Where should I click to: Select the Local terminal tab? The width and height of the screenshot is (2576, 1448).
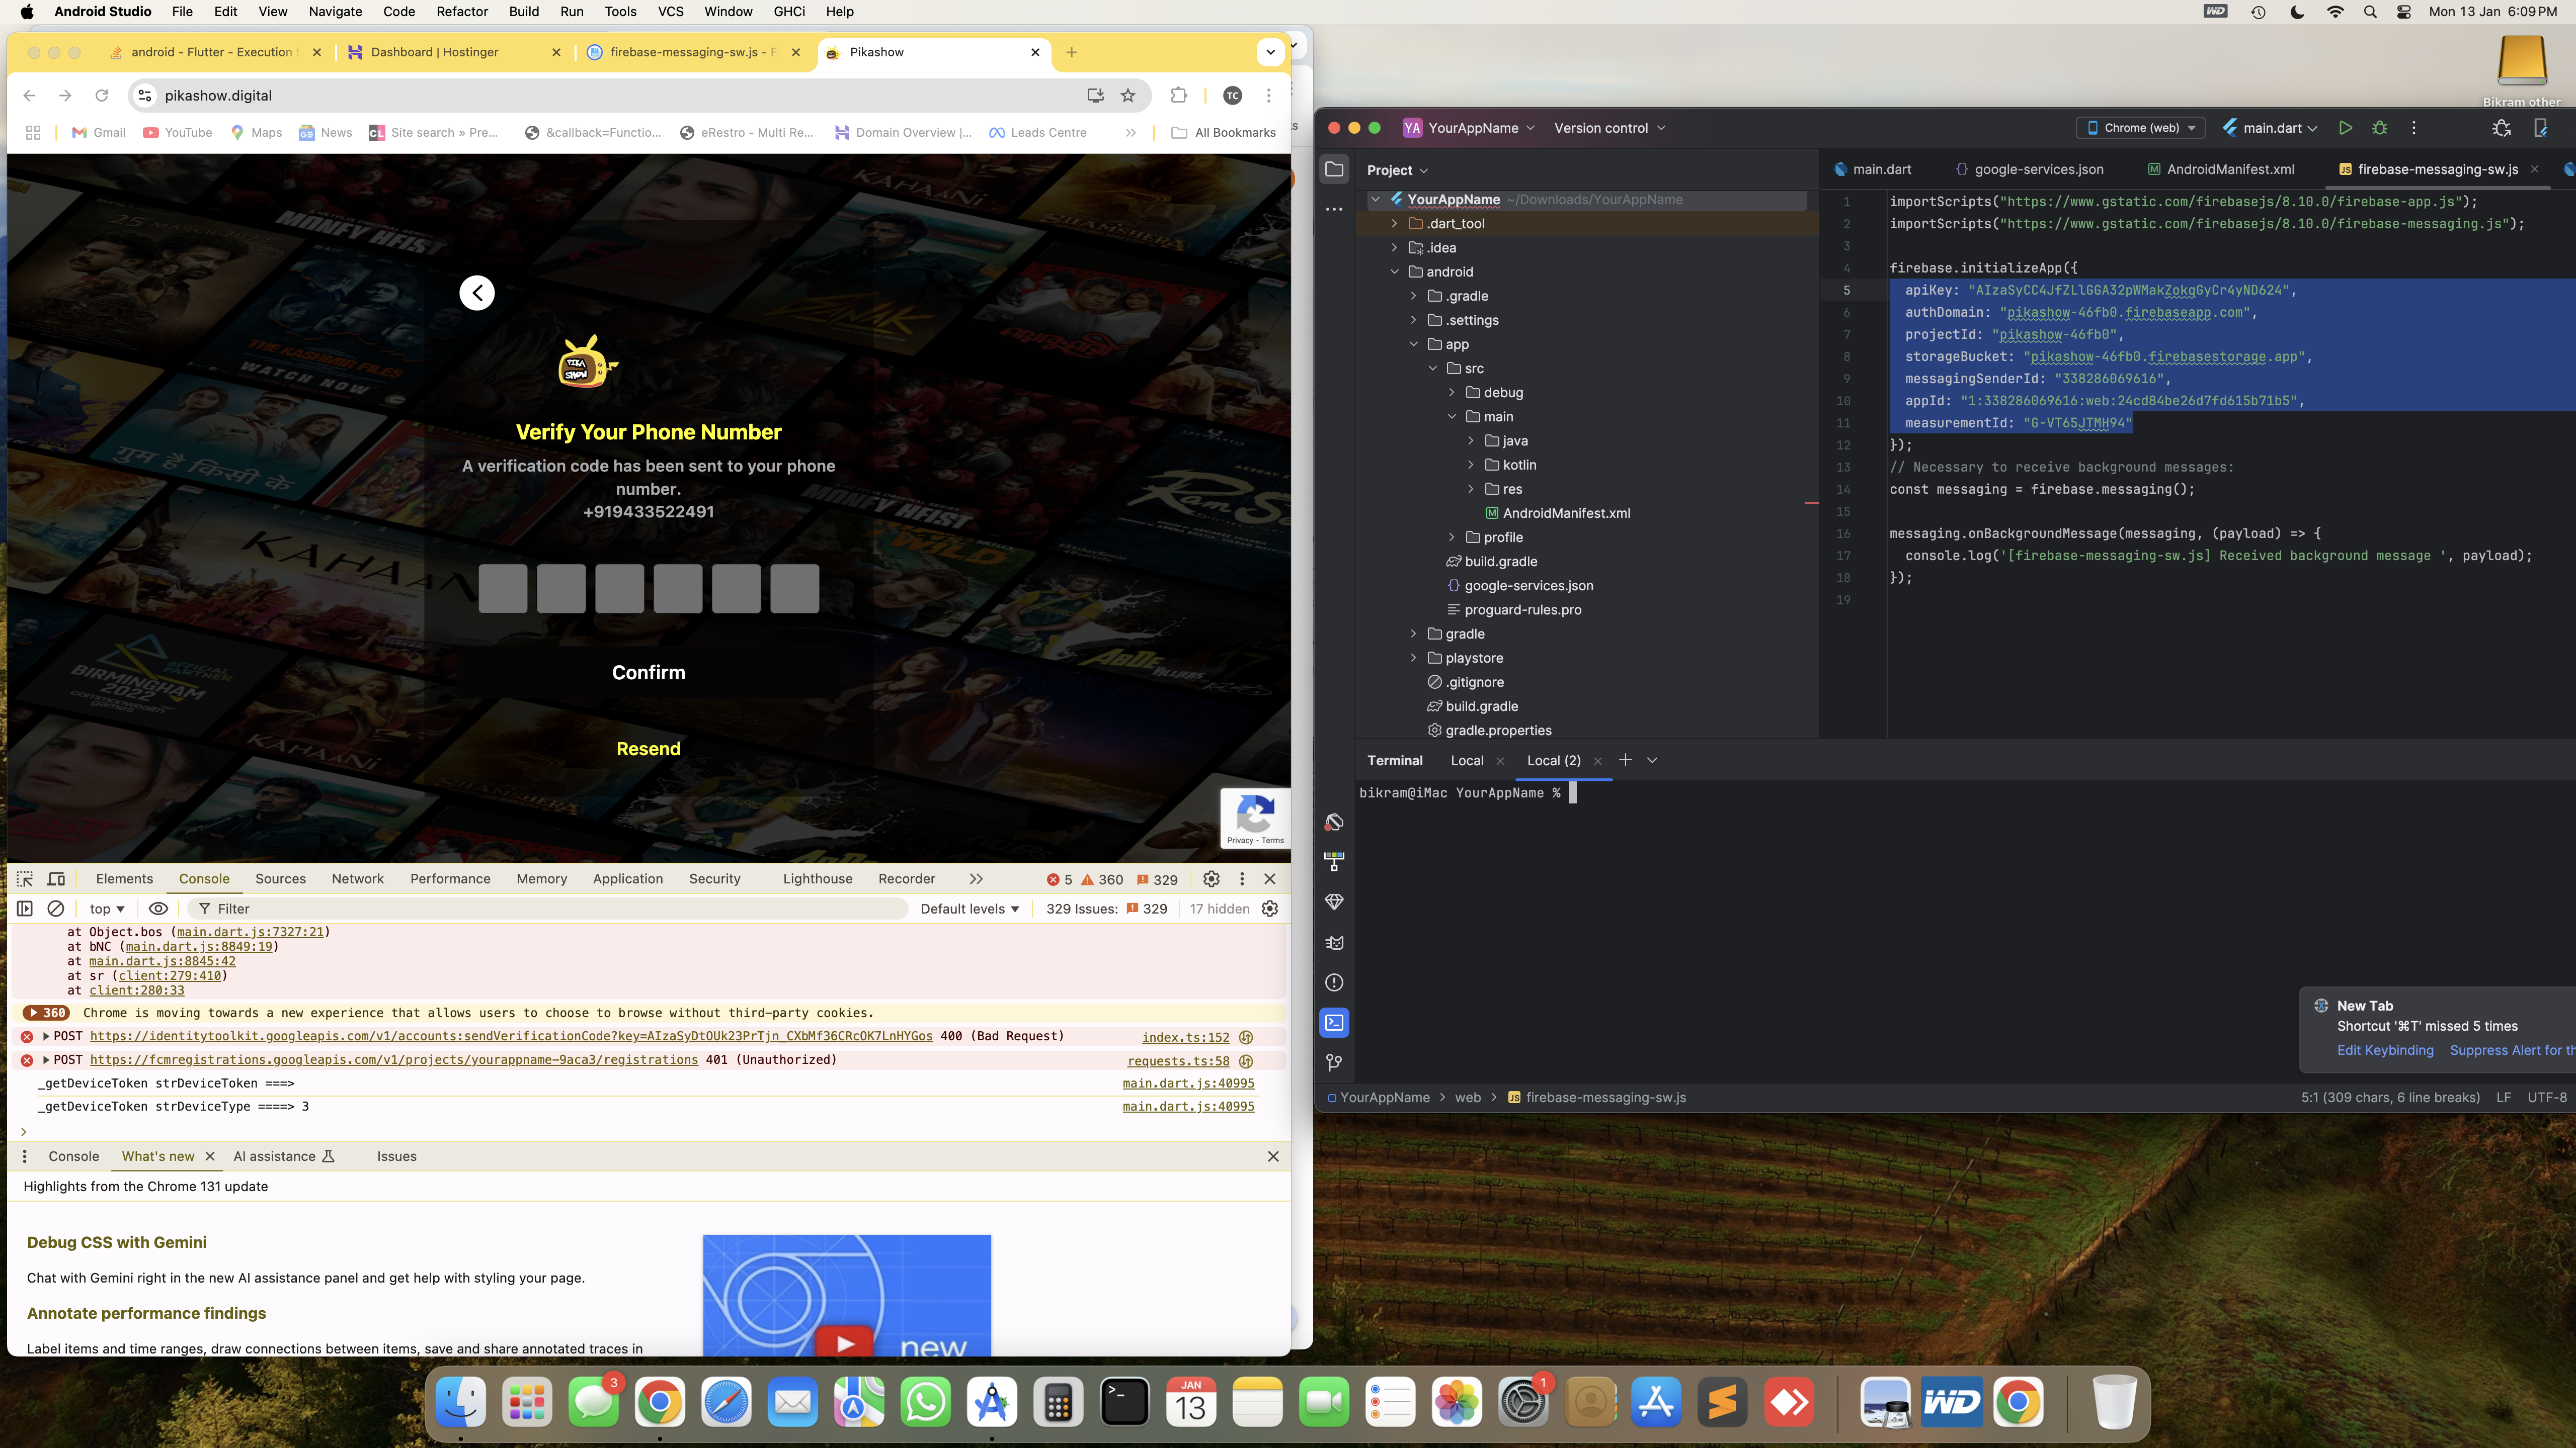pos(1467,761)
